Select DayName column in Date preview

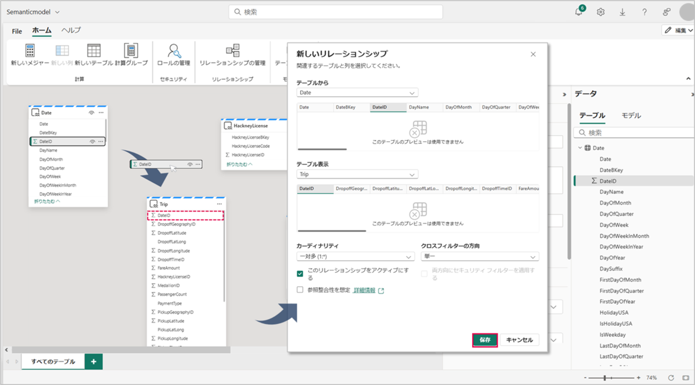click(x=424, y=108)
